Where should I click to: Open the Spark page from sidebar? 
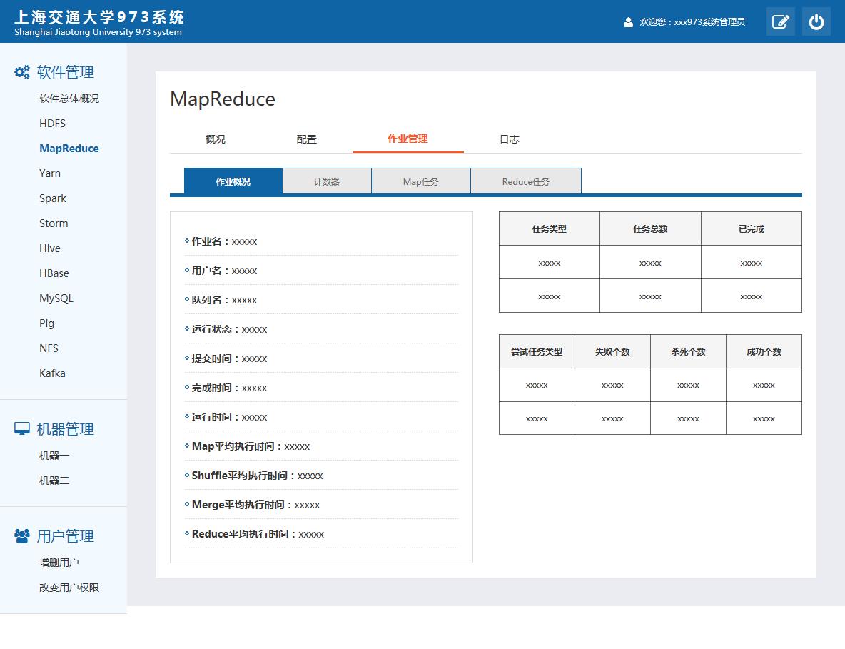pos(53,198)
